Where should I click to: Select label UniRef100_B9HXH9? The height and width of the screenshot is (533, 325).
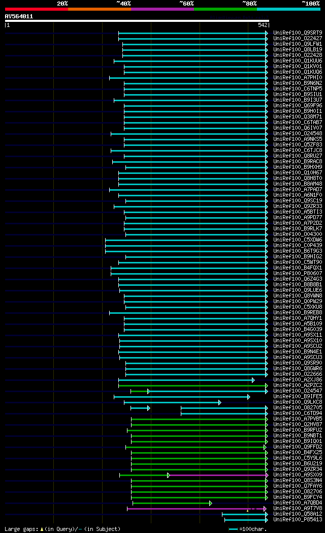(298, 167)
